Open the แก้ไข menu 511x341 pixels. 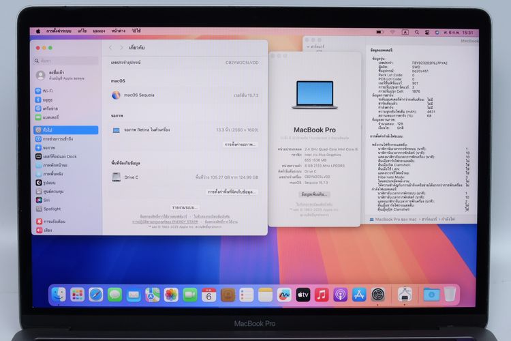coord(82,31)
